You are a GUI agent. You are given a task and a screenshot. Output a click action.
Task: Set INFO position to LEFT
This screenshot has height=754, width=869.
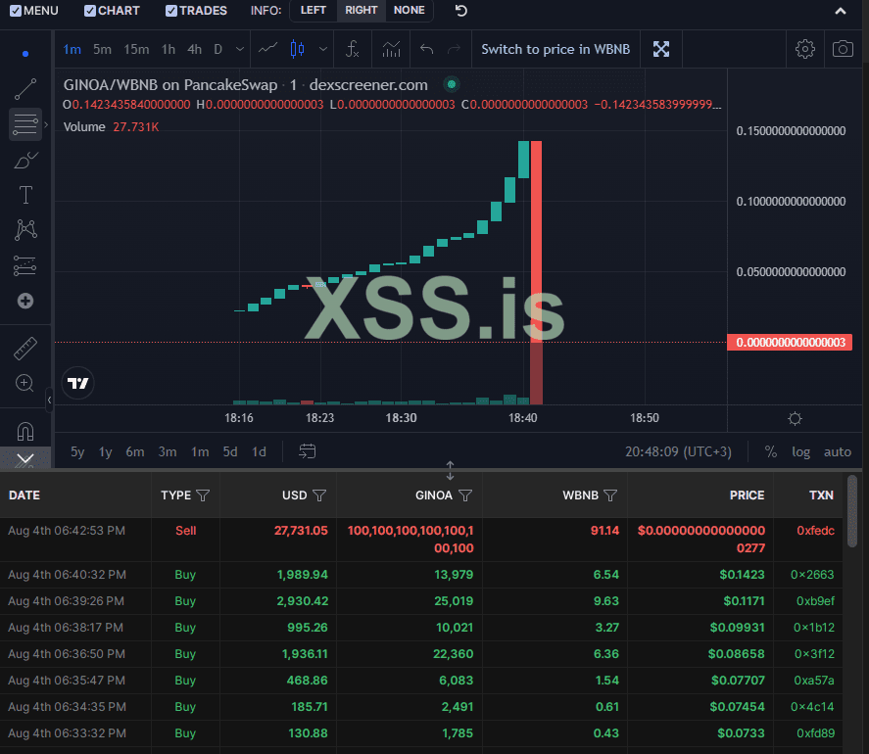click(x=314, y=10)
